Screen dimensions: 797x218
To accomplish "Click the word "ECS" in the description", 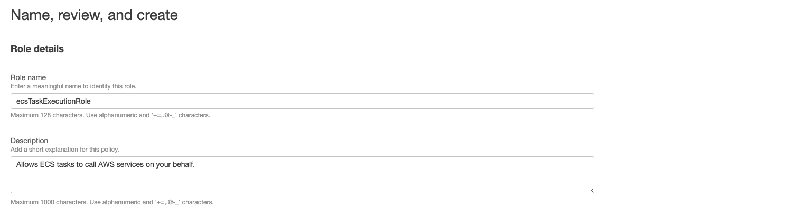I will [47, 165].
